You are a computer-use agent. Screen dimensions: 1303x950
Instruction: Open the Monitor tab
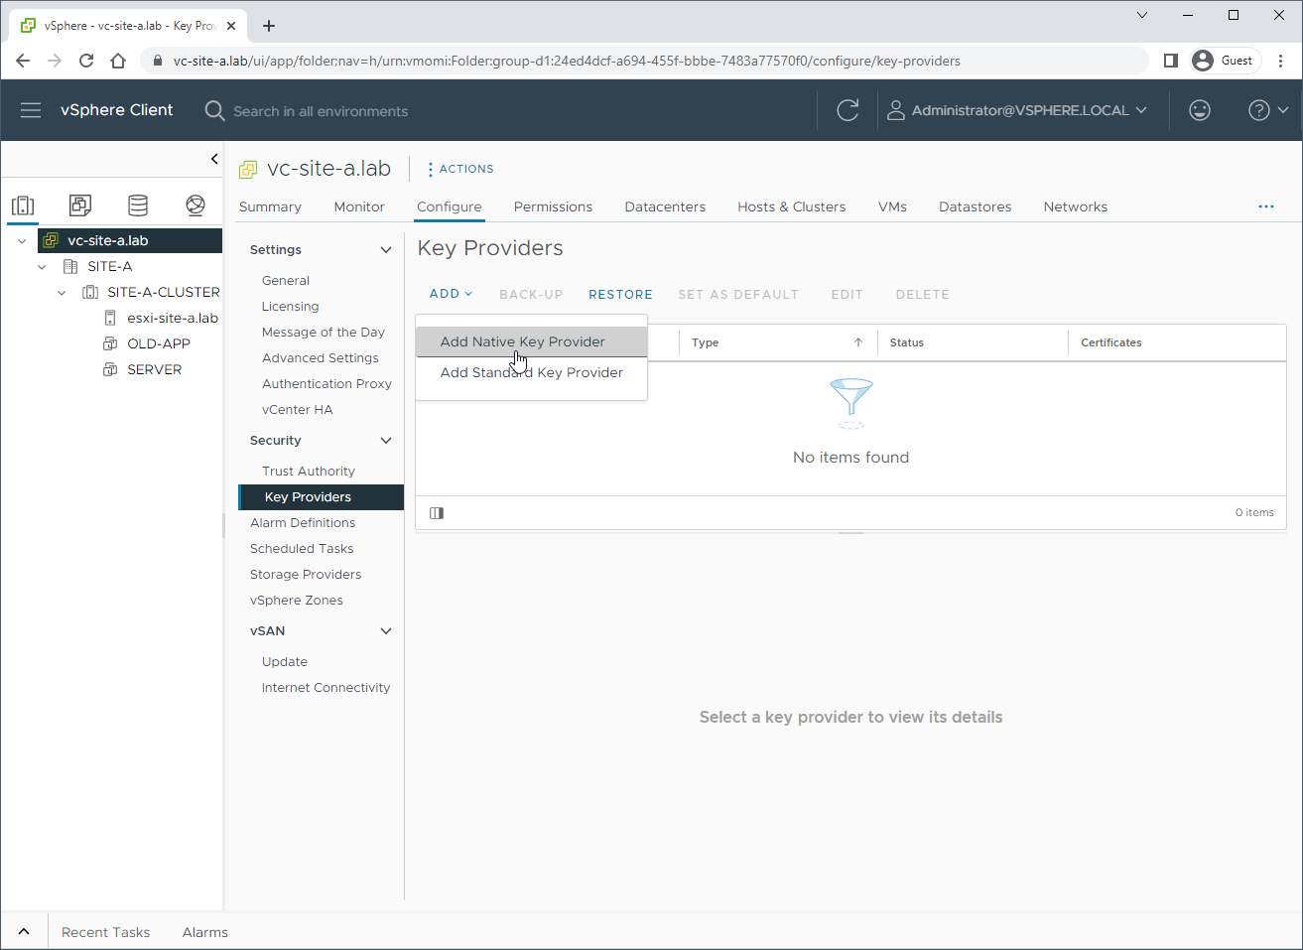point(359,206)
